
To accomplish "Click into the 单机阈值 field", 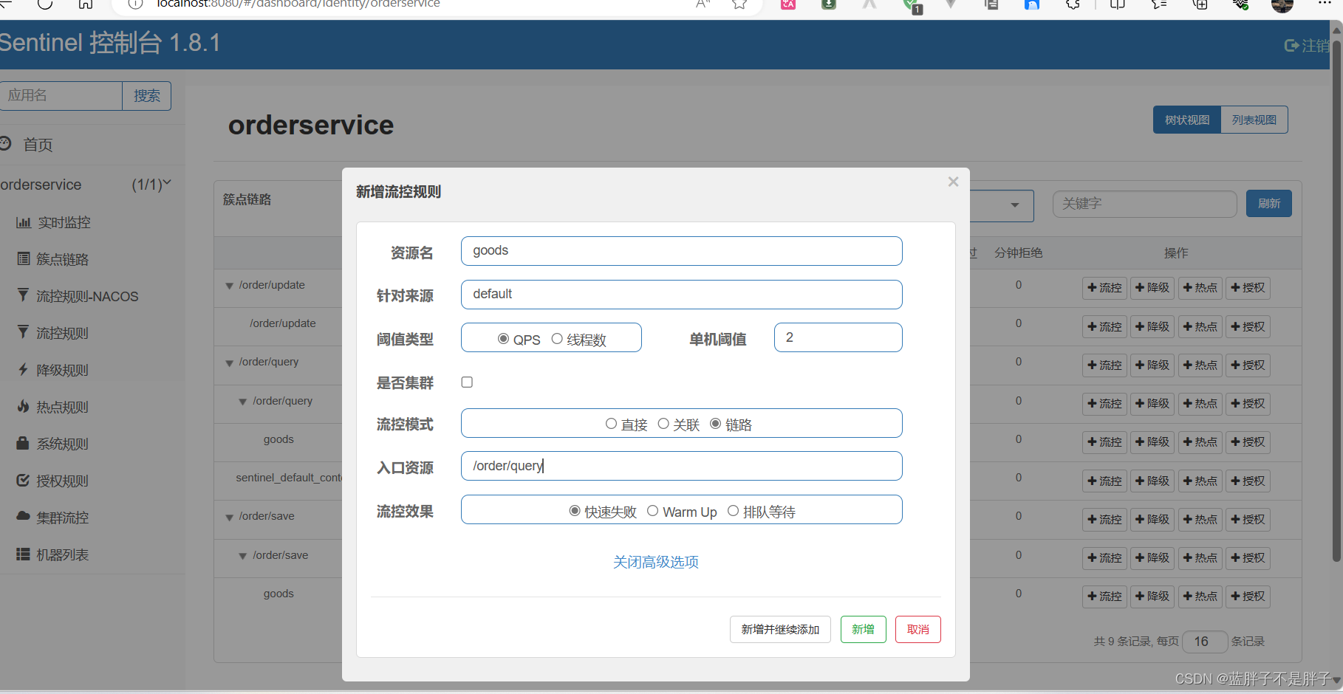I will click(x=838, y=337).
